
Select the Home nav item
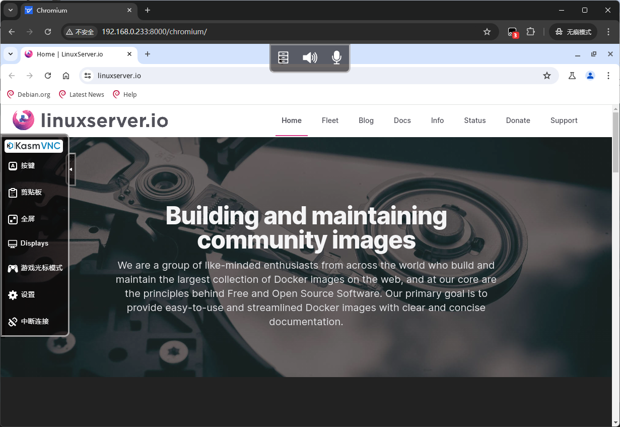(x=292, y=120)
